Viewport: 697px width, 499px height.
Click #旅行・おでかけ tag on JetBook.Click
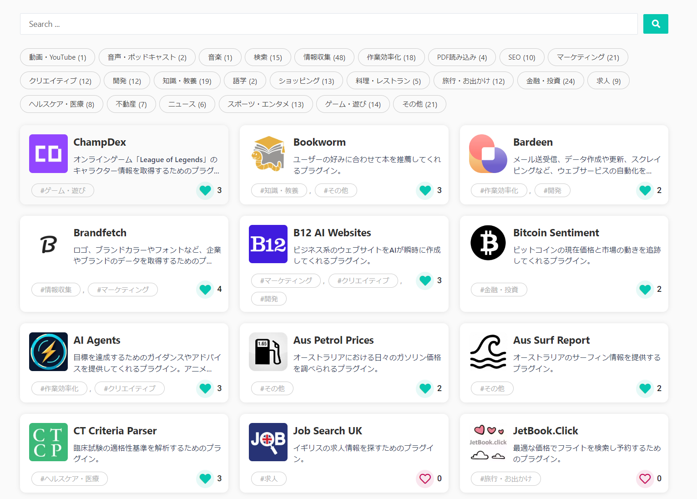(506, 479)
